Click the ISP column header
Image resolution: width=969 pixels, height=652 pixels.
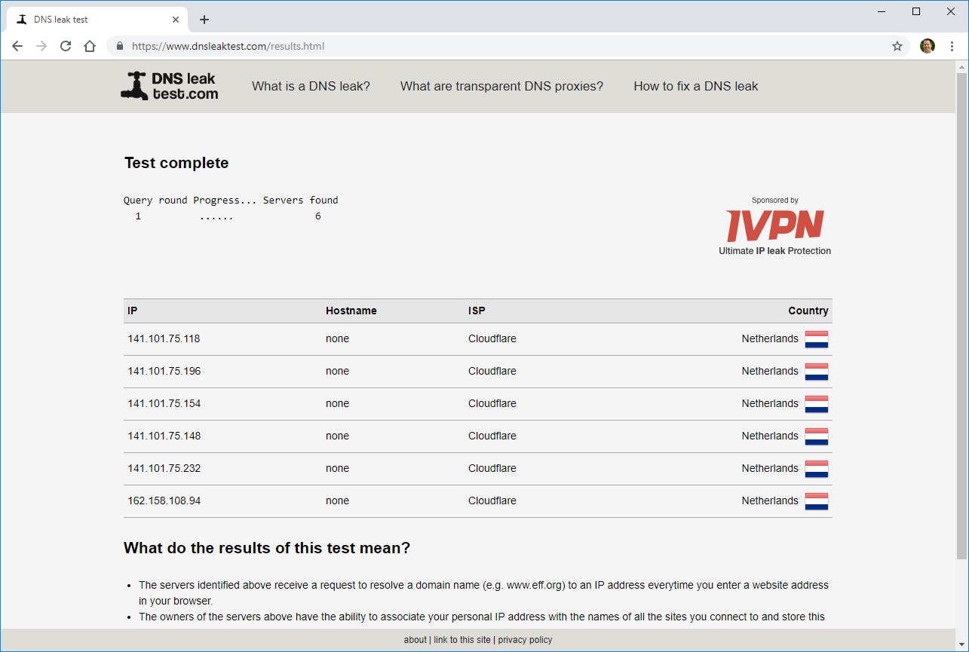point(477,311)
